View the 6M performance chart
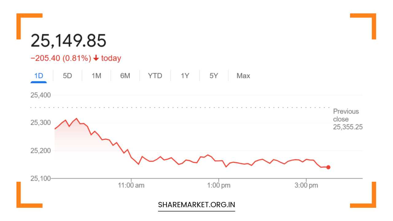 tap(125, 76)
